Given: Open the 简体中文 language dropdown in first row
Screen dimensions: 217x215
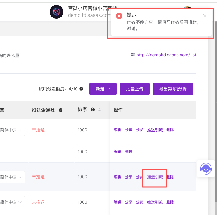Looking at the screenshot, I should [x=12, y=130].
